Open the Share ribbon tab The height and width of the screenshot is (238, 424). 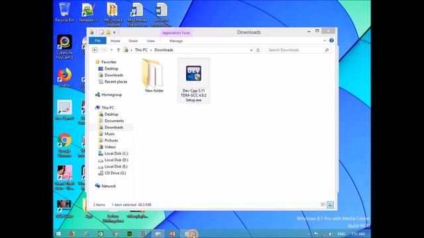pos(133,41)
